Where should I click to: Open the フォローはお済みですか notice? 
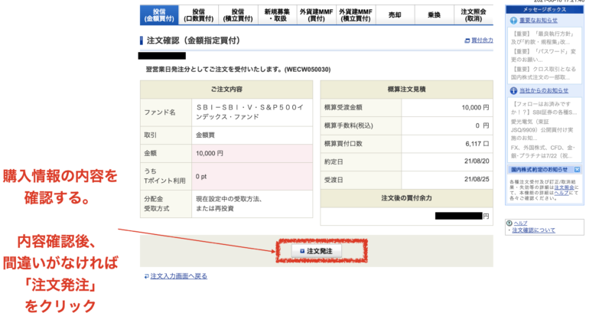[544, 108]
